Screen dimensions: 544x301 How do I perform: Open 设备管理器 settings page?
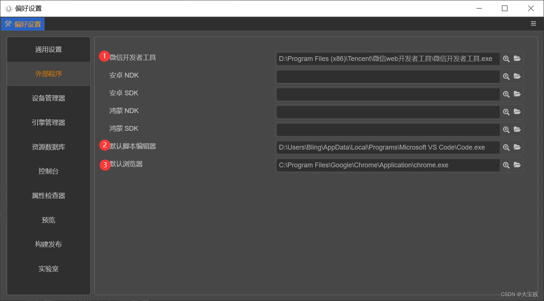point(48,98)
